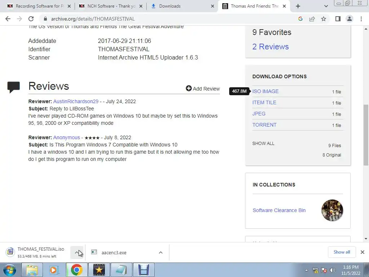The image size is (369, 277).
Task: Click the scrollbar up arrow
Action: pos(366,29)
